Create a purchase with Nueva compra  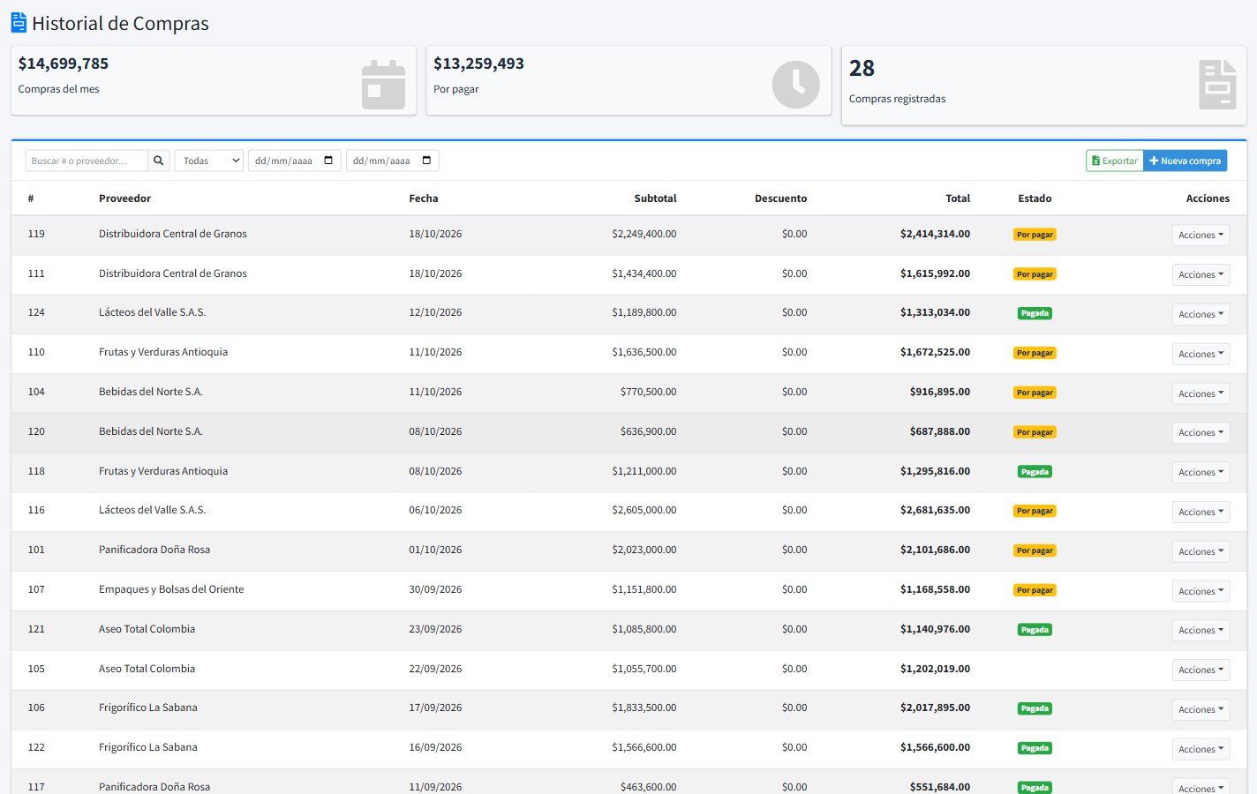1185,161
